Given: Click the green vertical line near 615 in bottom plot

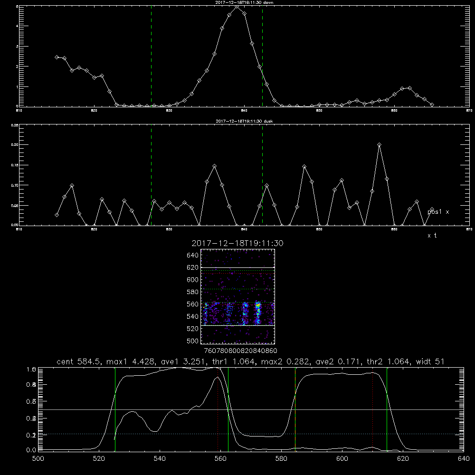Looking at the screenshot, I should pos(387,409).
